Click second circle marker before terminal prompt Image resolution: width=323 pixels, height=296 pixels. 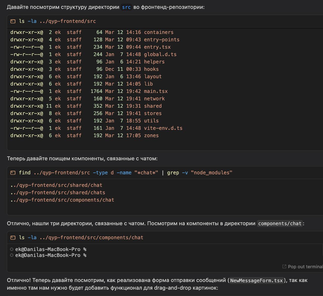point(12,255)
